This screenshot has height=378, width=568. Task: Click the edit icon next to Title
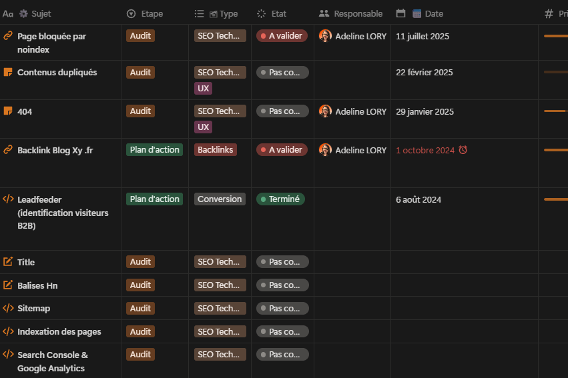click(x=8, y=261)
